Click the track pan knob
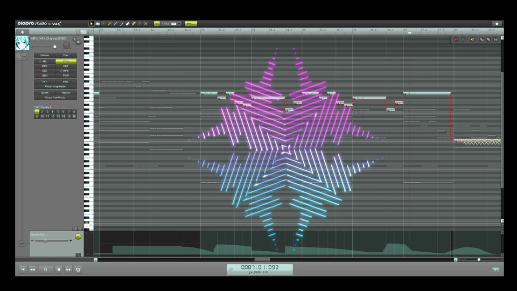517x291 pixels. click(66, 45)
